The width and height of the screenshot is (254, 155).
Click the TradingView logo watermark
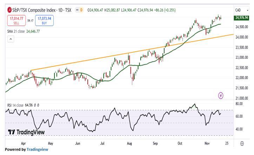pyautogui.click(x=26, y=132)
